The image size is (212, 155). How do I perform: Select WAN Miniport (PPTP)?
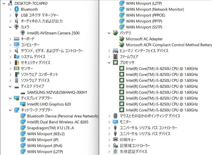(144, 21)
